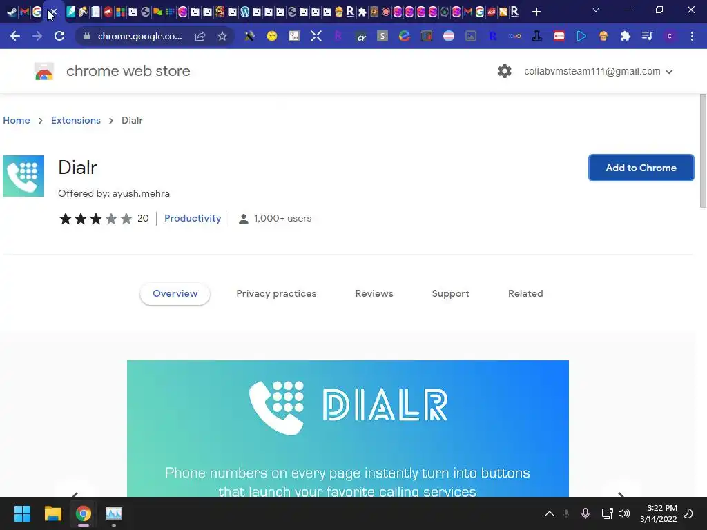Switch to the red 'ask' tab
This screenshot has height=530, width=707.
[492, 12]
